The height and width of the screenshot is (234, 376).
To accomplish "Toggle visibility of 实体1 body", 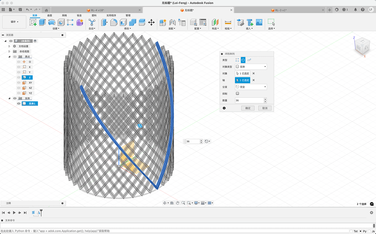I will pos(19,103).
